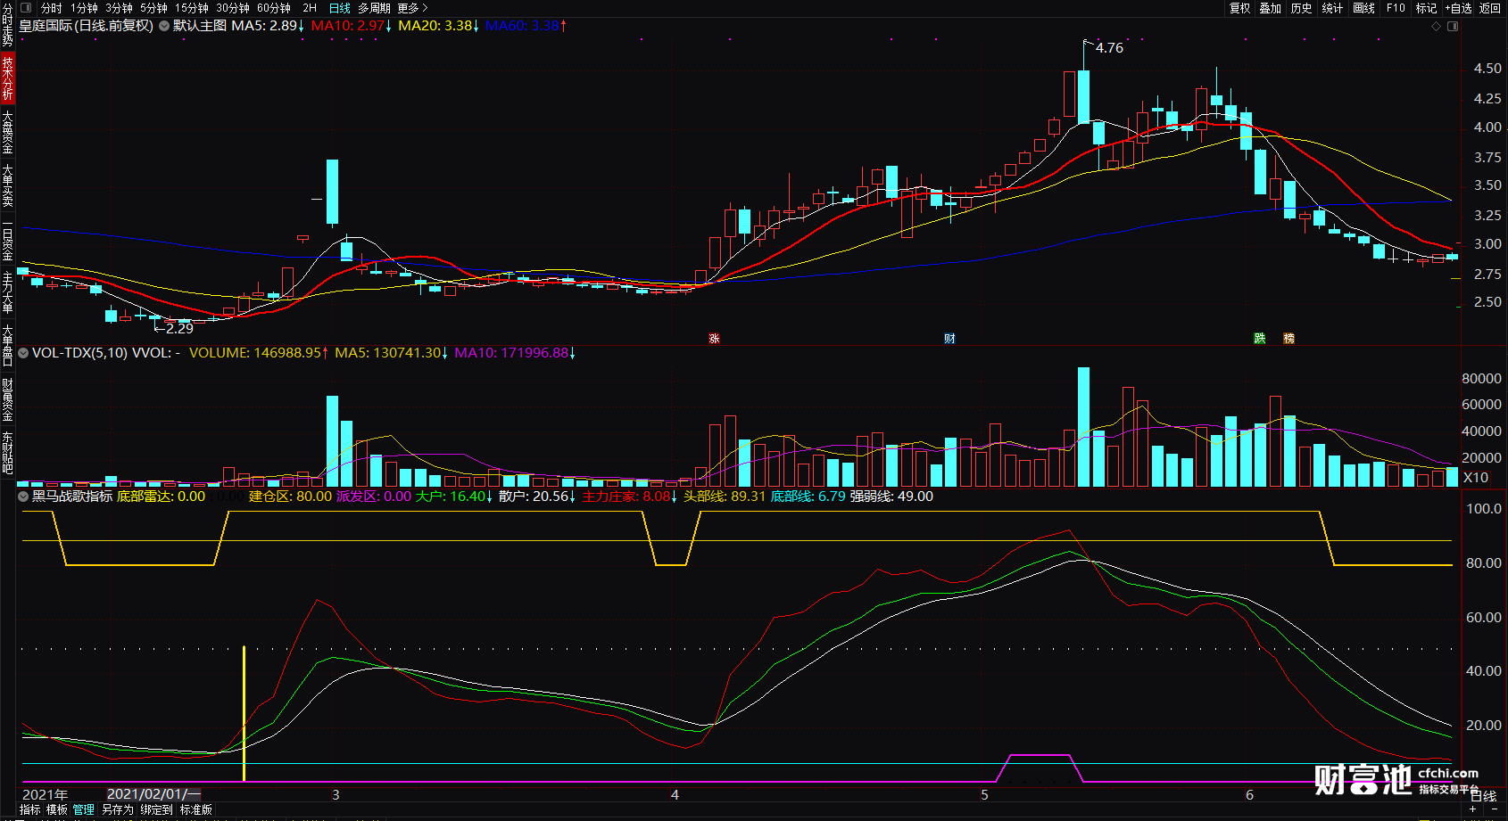
Task: Switch to 15分钟 timeframe
Action: (x=191, y=8)
